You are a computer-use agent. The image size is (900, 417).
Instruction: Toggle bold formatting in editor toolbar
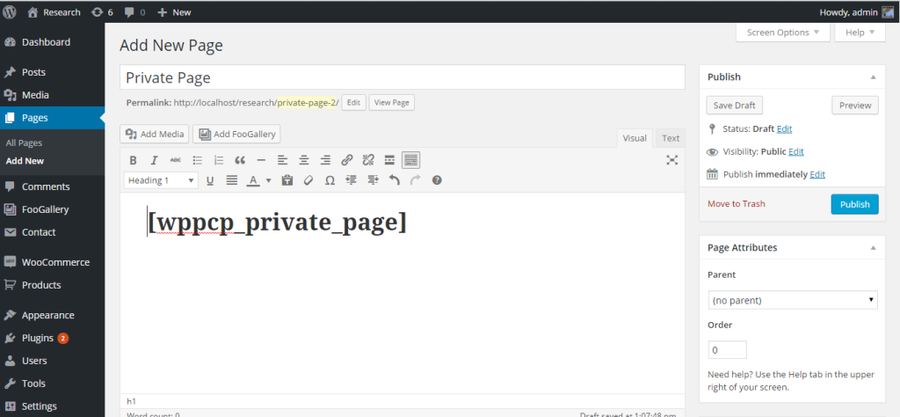(x=133, y=160)
